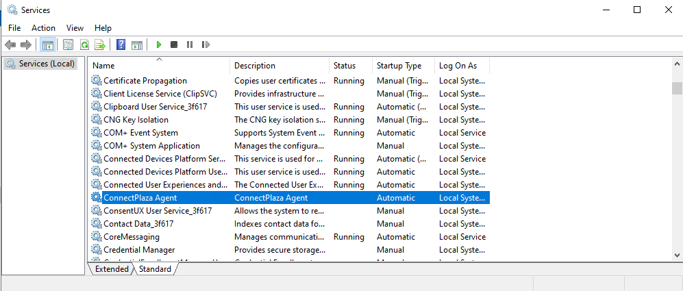Click 'Indexes contact data fo...' description

pyautogui.click(x=280, y=223)
